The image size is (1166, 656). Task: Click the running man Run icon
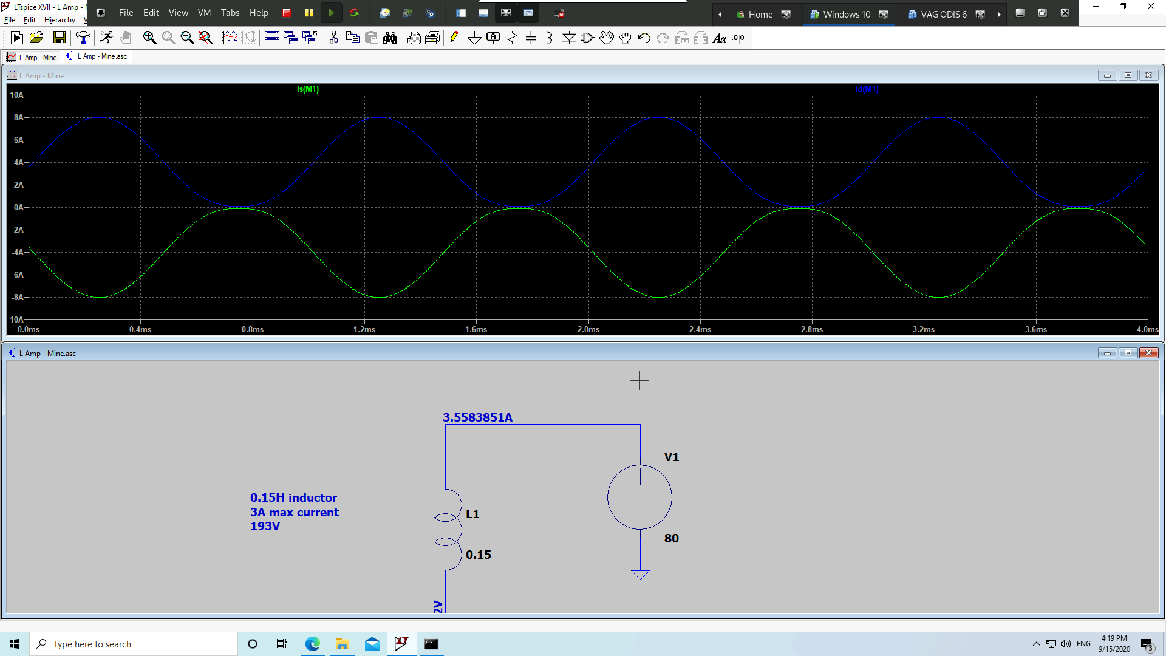click(106, 38)
